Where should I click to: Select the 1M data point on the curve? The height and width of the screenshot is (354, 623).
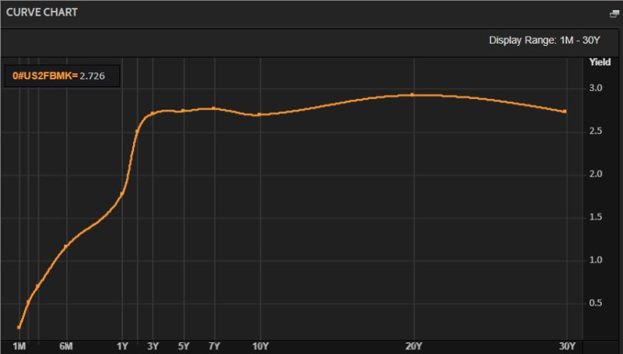[x=19, y=328]
